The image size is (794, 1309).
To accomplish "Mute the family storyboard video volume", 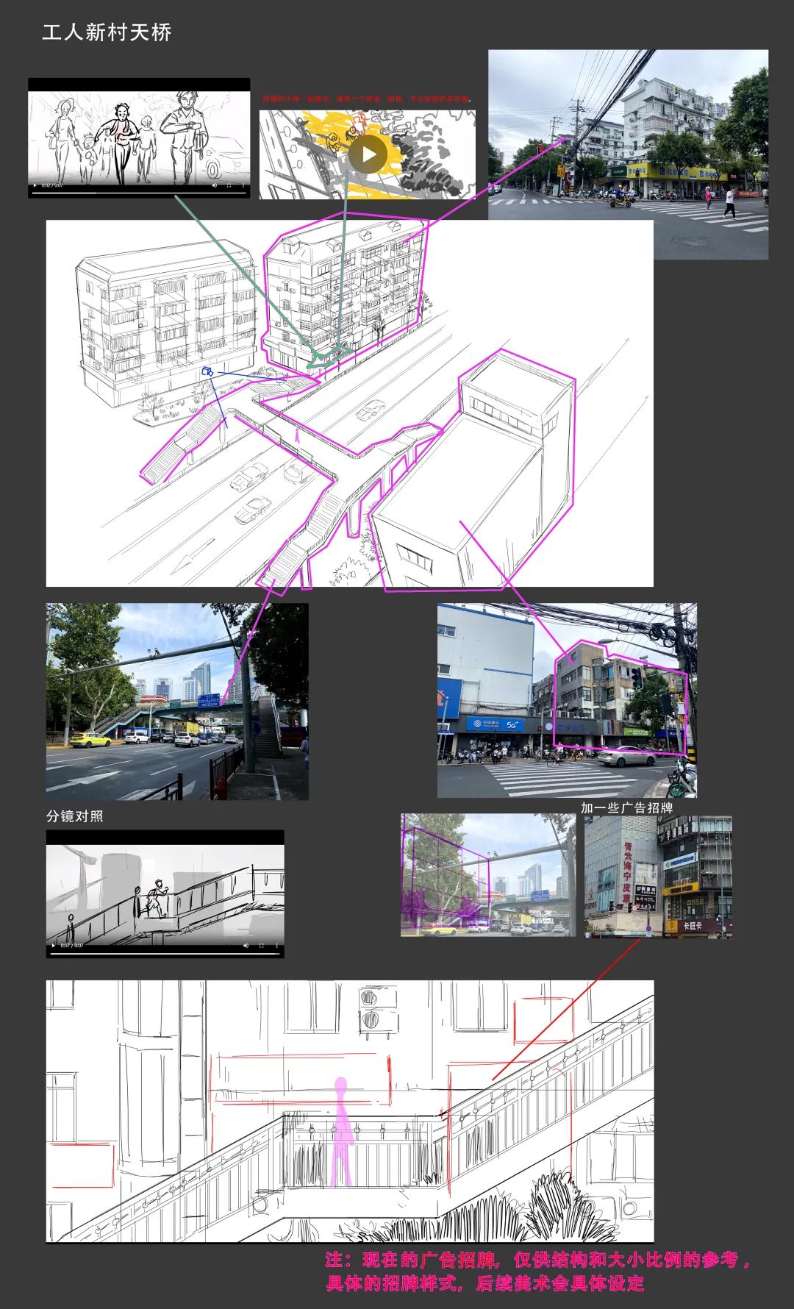I will 215,185.
